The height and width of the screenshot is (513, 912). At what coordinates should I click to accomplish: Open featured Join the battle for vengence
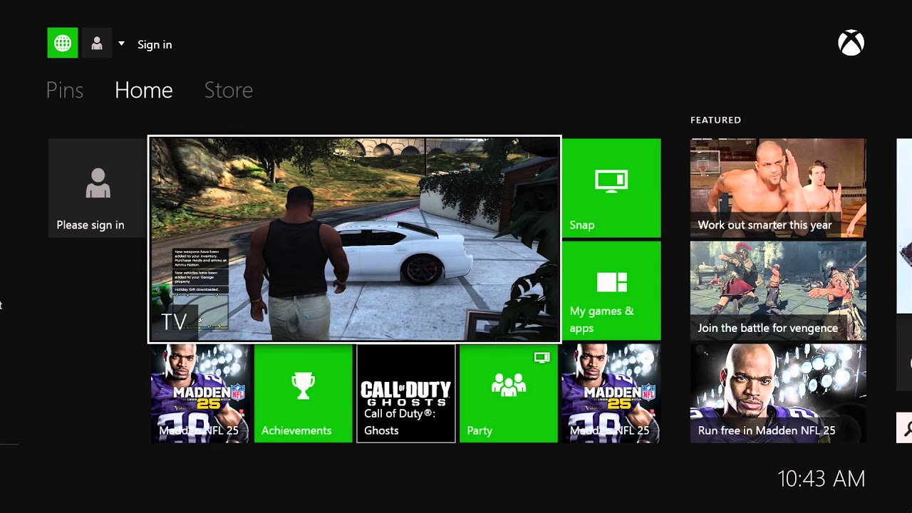coord(778,291)
